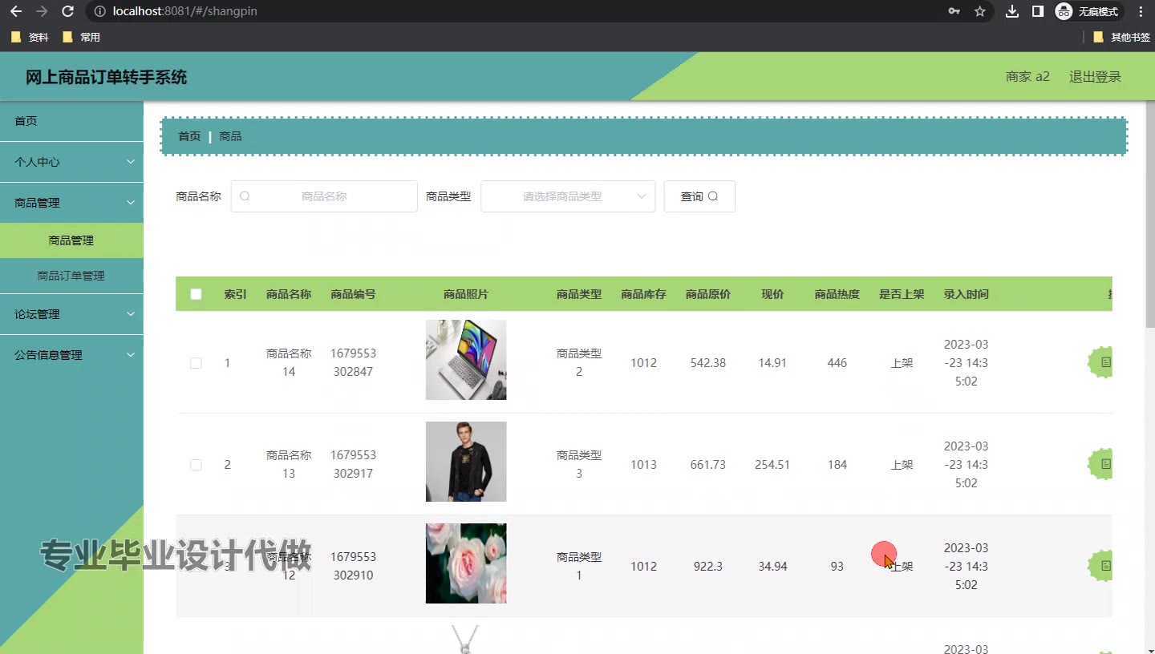Open the 常用 bookmark folder
The width and height of the screenshot is (1155, 654).
pyautogui.click(x=81, y=37)
